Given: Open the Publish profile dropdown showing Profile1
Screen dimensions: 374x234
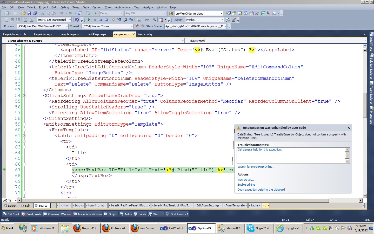Looking at the screenshot, I should pyautogui.click(x=204, y=20).
